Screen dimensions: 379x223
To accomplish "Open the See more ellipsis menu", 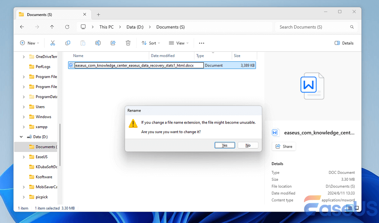I will click(x=202, y=43).
